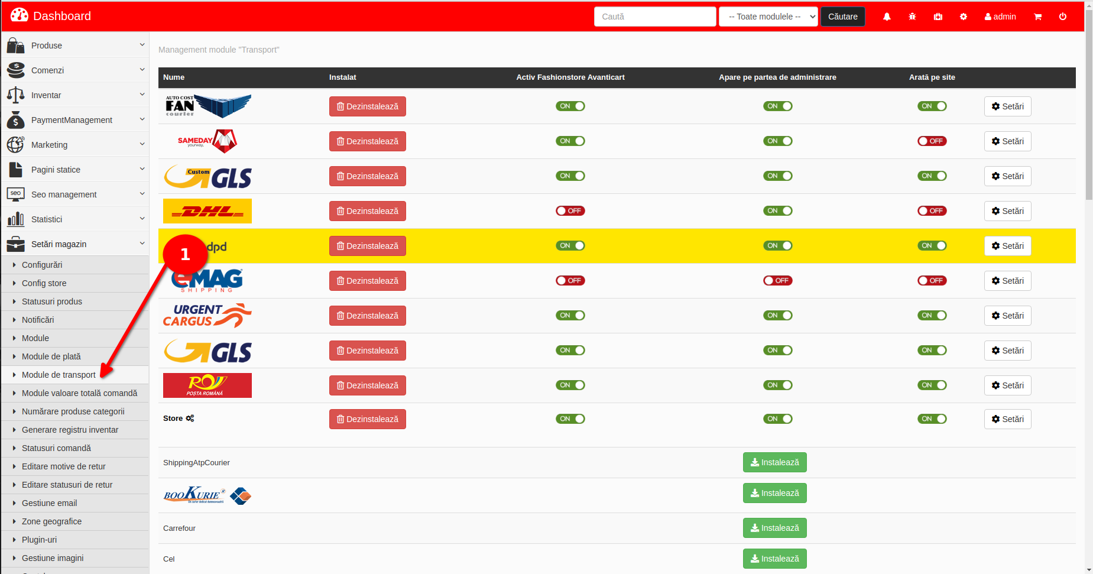Click the first-aid kit icon in header
This screenshot has width=1093, height=574.
click(938, 17)
